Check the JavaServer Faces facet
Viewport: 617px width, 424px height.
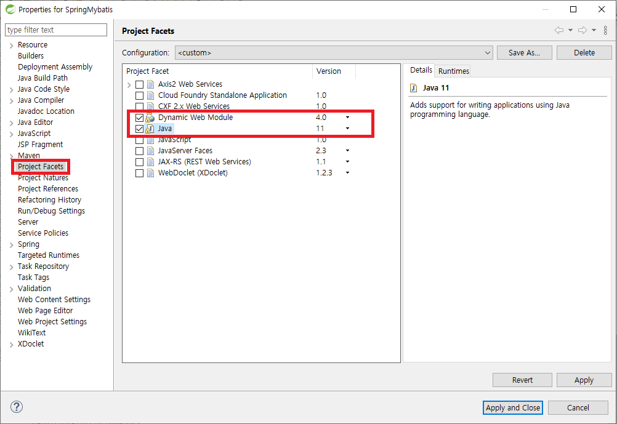pyautogui.click(x=139, y=151)
